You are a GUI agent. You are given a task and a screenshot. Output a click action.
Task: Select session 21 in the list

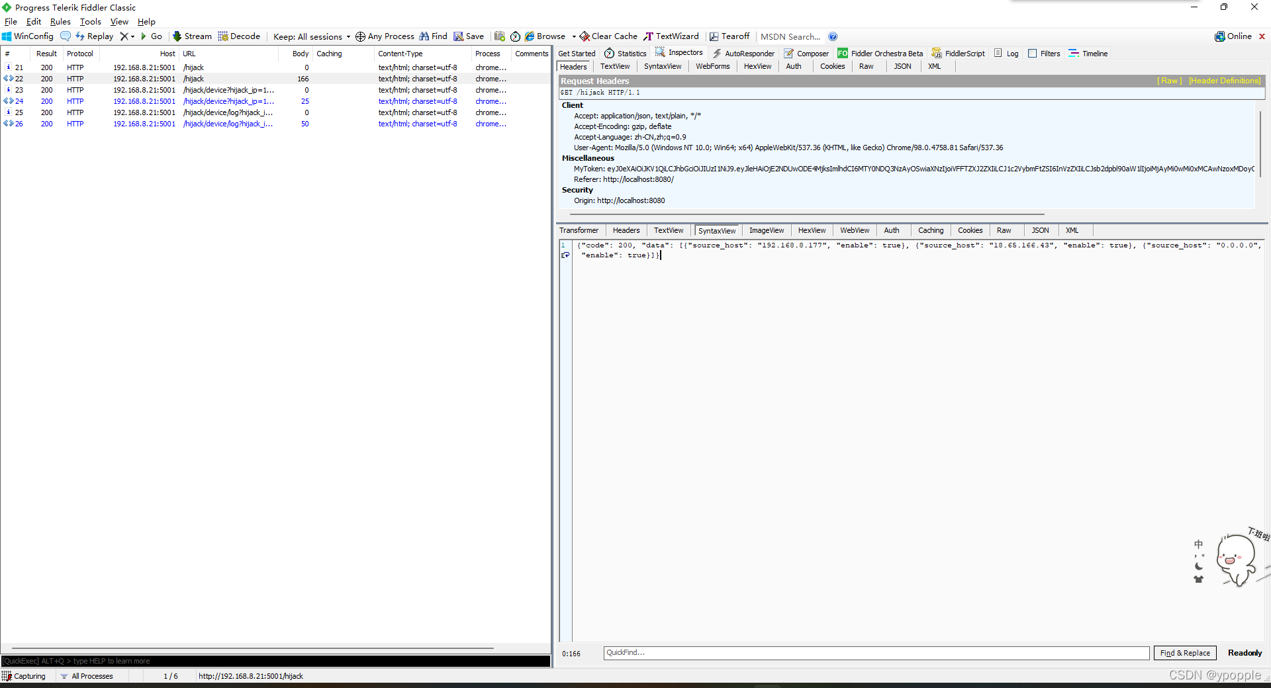pyautogui.click(x=277, y=67)
